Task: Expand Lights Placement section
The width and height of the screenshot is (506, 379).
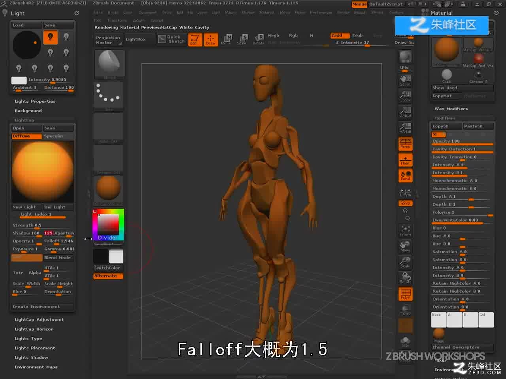Action: click(x=35, y=348)
